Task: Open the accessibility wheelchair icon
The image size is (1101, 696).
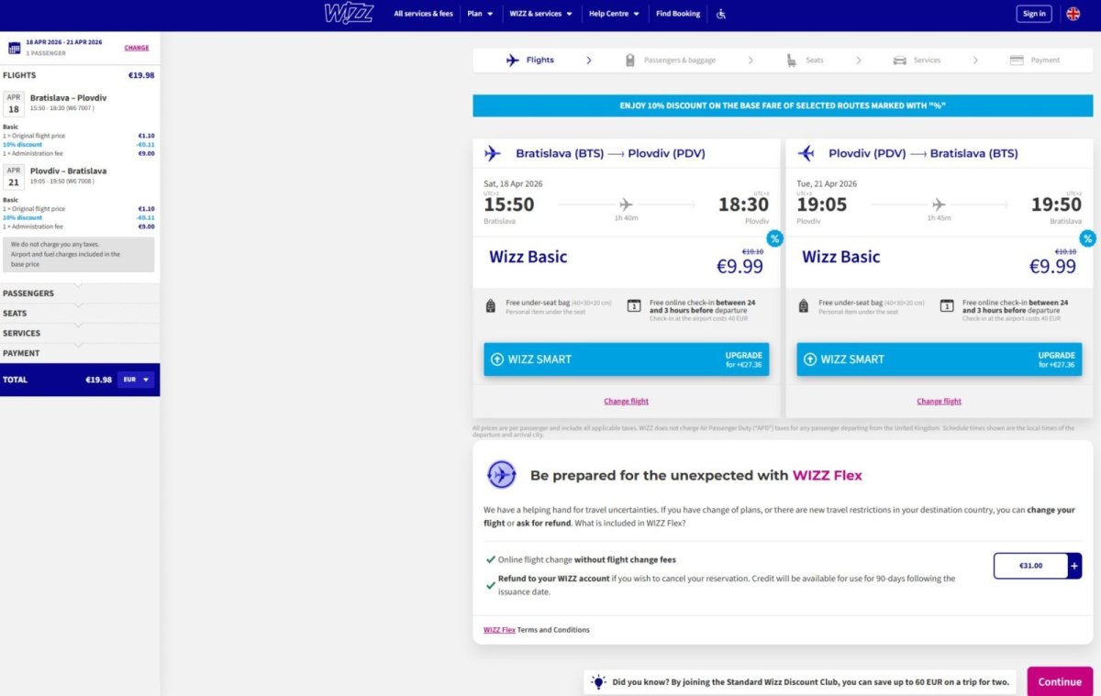Action: click(x=721, y=14)
